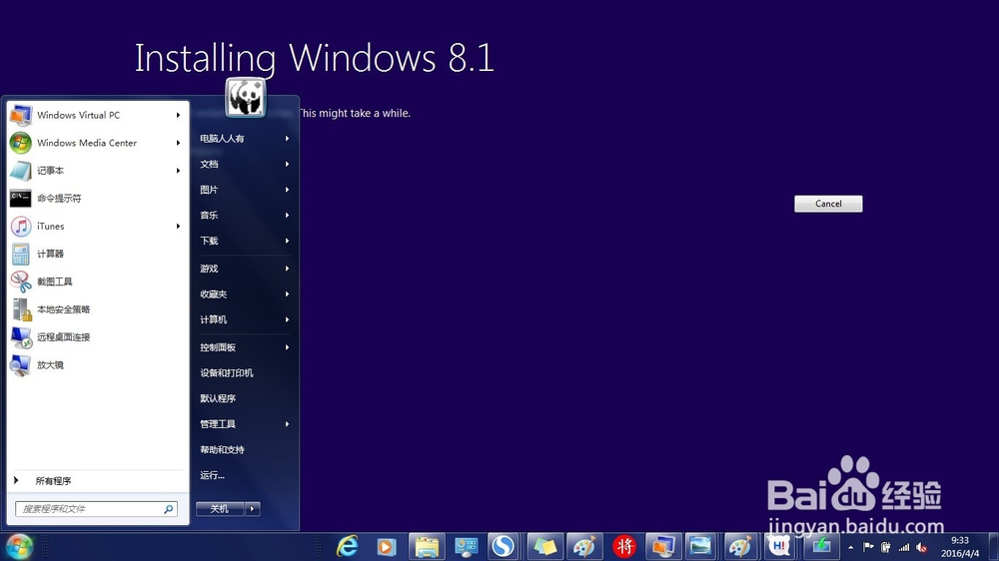The image size is (999, 561).
Task: Open shutdown options arrow next to 关机
Action: click(x=253, y=509)
